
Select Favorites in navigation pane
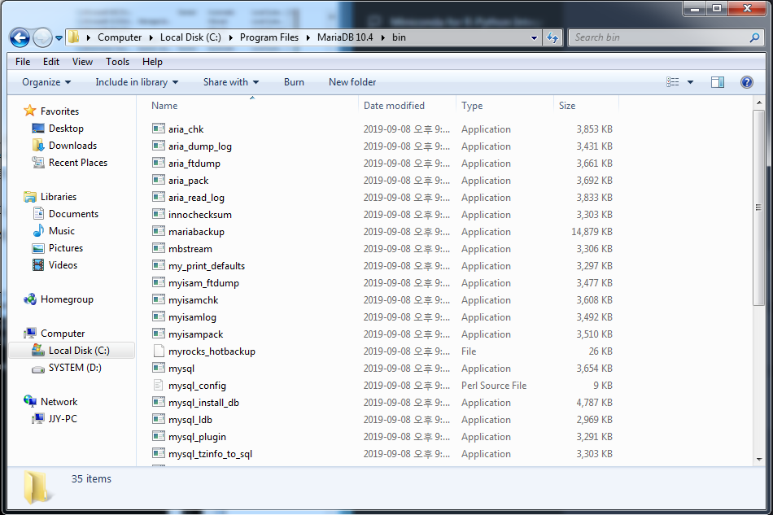pyautogui.click(x=59, y=111)
